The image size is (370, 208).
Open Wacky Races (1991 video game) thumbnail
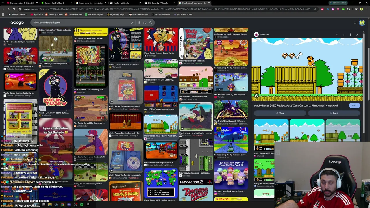click(x=90, y=172)
